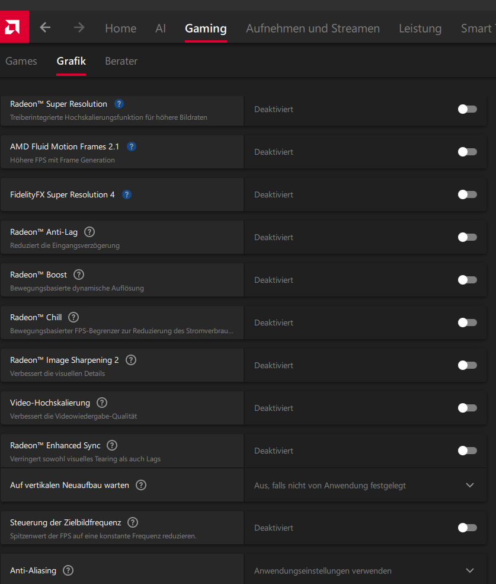This screenshot has width=496, height=584.
Task: Switch on Radeon Anti-Lag
Action: 468,237
